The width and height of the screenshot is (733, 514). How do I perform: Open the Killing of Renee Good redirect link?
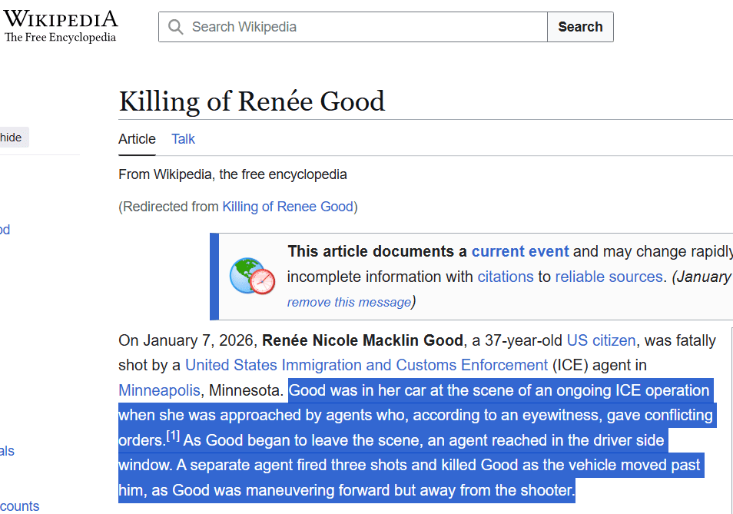point(287,207)
